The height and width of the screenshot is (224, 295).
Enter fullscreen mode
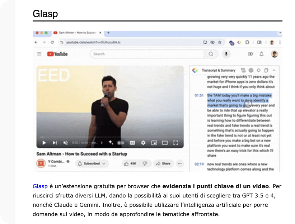click(x=175, y=143)
